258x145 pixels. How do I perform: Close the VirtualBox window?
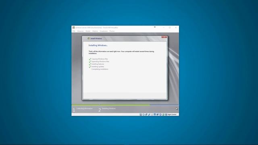176,27
